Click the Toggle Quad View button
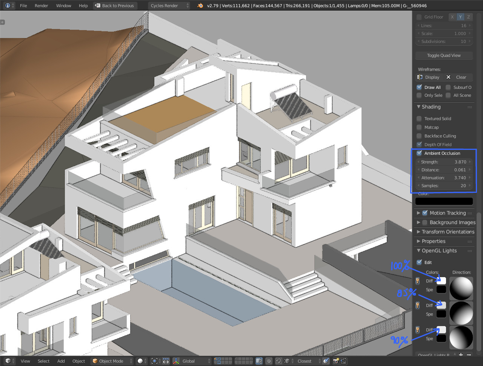The image size is (483, 366). 444,55
